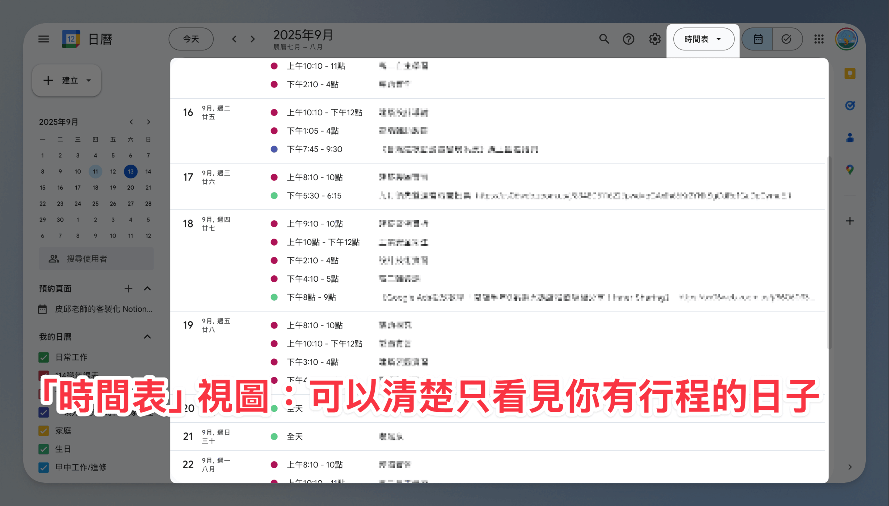Screen dimensions: 889x506
Task: Open the main hamburger menu
Action: [43, 39]
